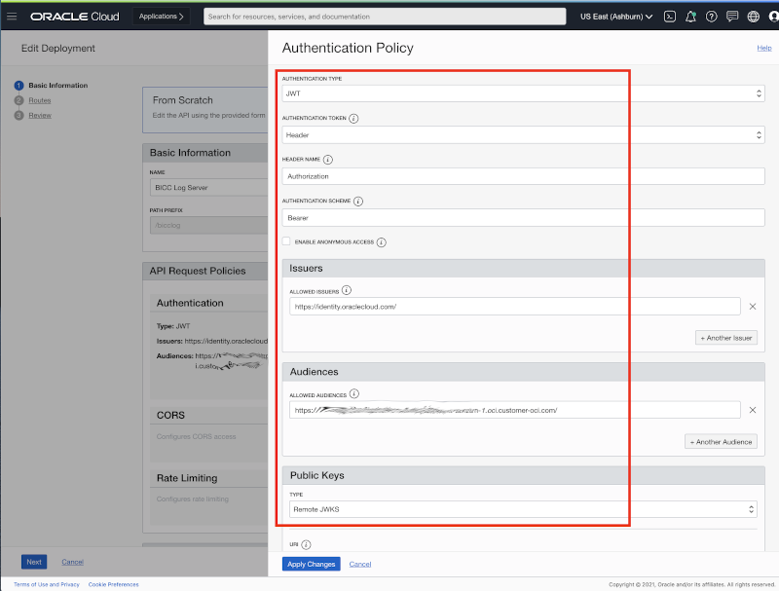This screenshot has height=591, width=779.
Task: View info tooltip beside Header Name
Action: point(326,160)
